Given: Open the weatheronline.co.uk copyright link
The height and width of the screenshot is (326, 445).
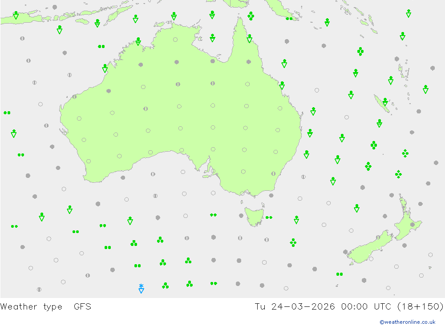Looking at the screenshot, I should [408, 322].
